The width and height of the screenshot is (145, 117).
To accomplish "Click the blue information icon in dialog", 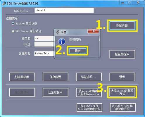I will tap(62, 42).
